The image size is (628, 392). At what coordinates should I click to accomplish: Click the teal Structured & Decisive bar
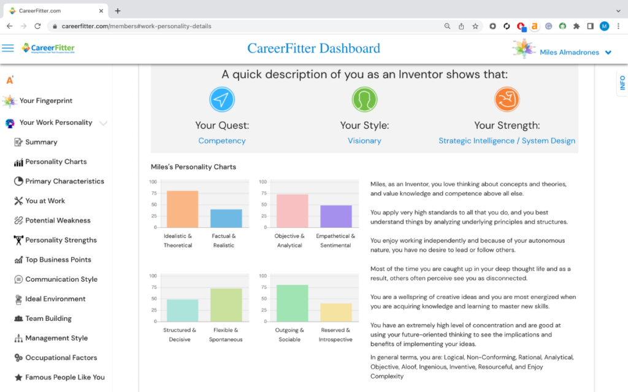coord(182,311)
